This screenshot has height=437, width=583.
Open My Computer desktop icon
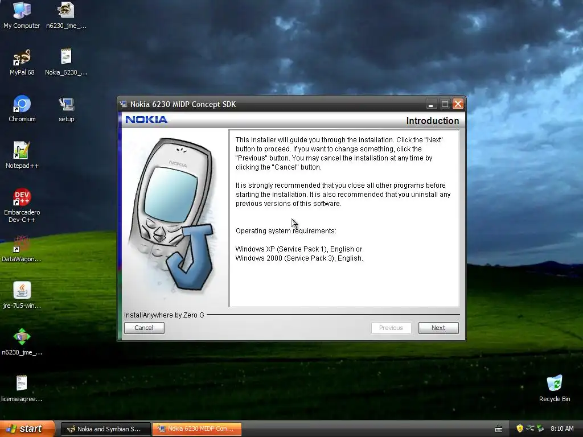tap(22, 15)
